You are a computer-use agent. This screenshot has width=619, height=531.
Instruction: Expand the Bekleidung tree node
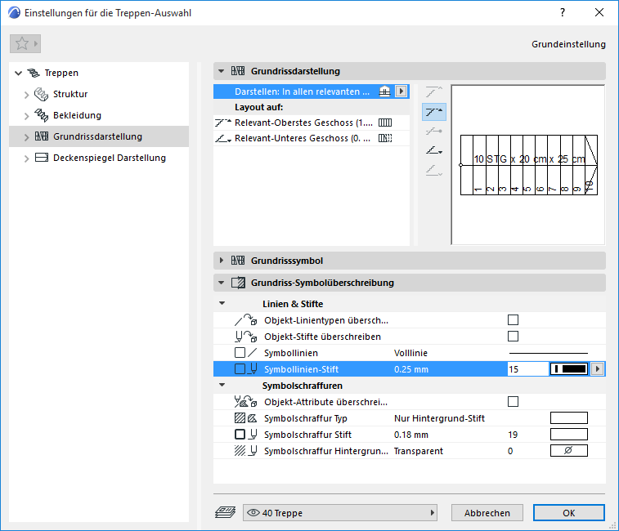point(26,116)
